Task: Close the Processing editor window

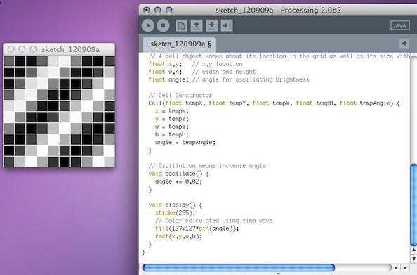Action: click(x=147, y=10)
